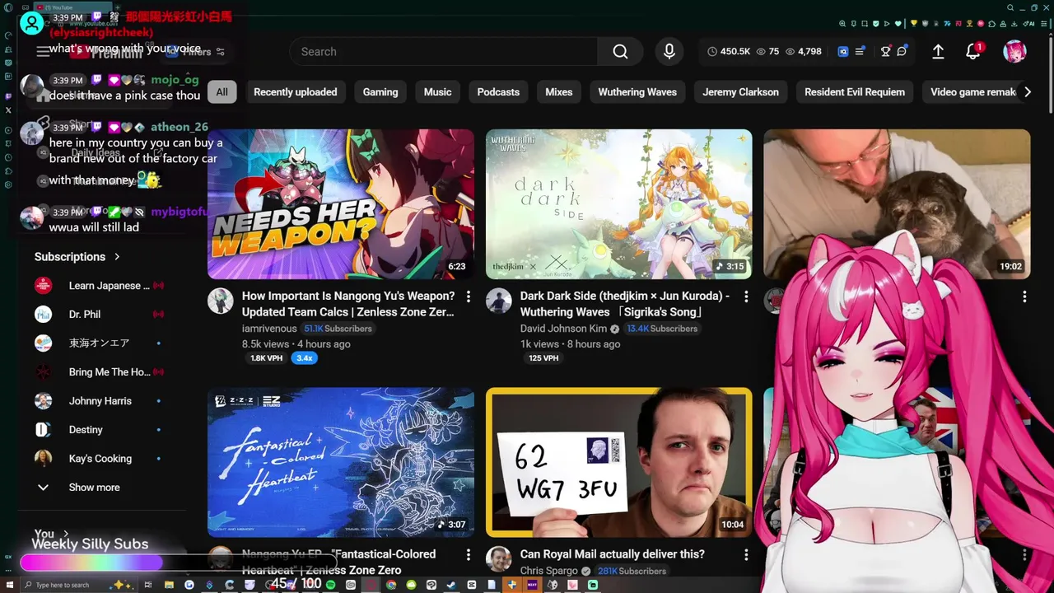Click the browser snapshot square icon
1054x593 pixels.
tap(865, 23)
